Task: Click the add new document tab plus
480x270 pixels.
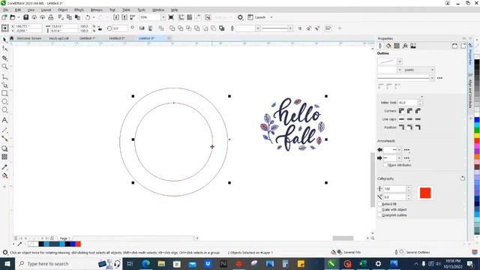Action: click(x=169, y=38)
